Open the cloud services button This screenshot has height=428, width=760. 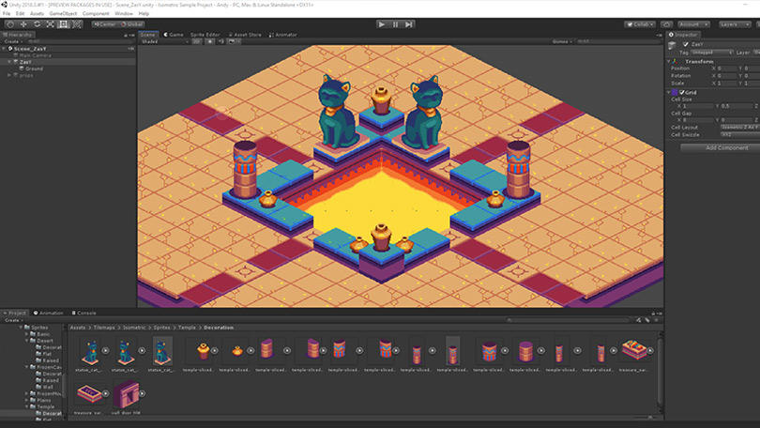pos(667,24)
